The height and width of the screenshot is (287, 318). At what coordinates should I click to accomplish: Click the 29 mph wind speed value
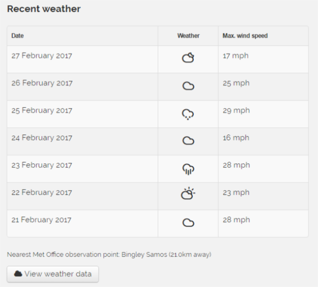236,111
